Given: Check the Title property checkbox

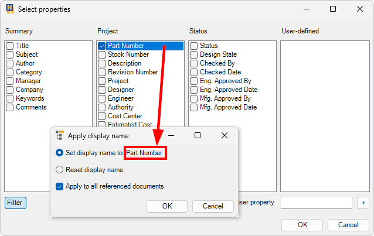Looking at the screenshot, I should (x=10, y=46).
